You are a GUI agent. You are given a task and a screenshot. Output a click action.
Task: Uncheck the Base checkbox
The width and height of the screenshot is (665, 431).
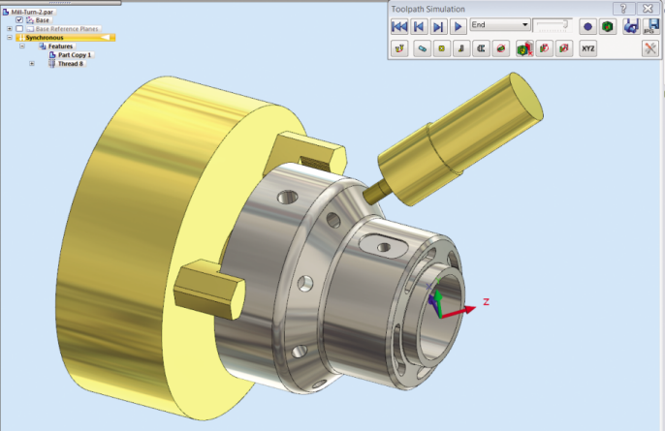(x=19, y=19)
